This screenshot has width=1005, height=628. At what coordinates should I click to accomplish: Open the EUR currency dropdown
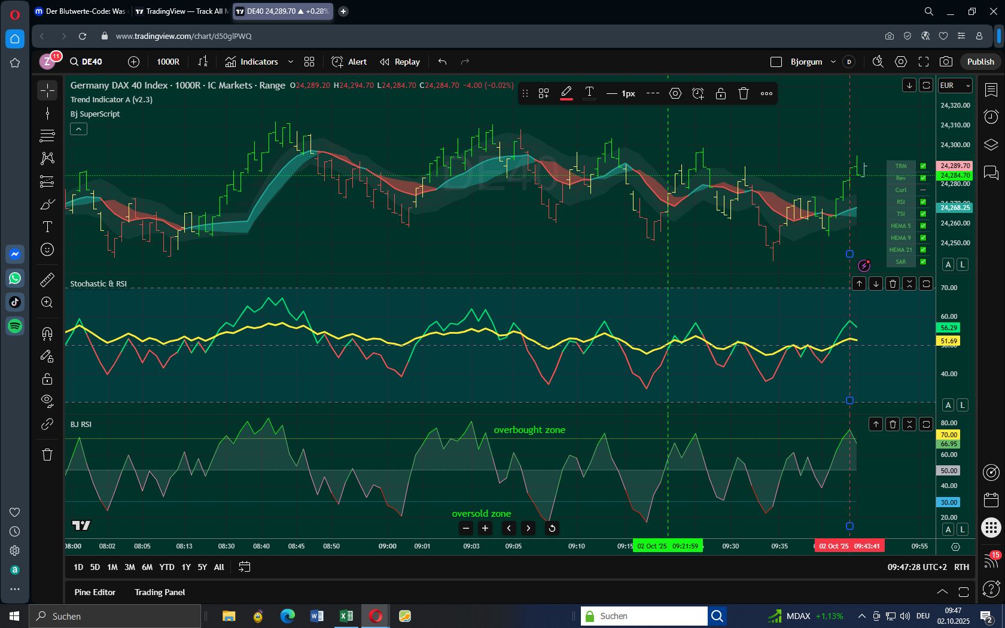[x=955, y=86]
